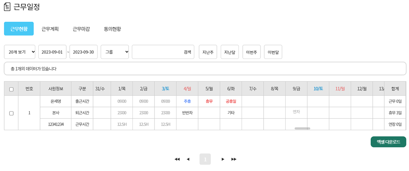The height and width of the screenshot is (171, 409).
Task: Click the 연차 cell on 9/금
Action: pyautogui.click(x=296, y=111)
